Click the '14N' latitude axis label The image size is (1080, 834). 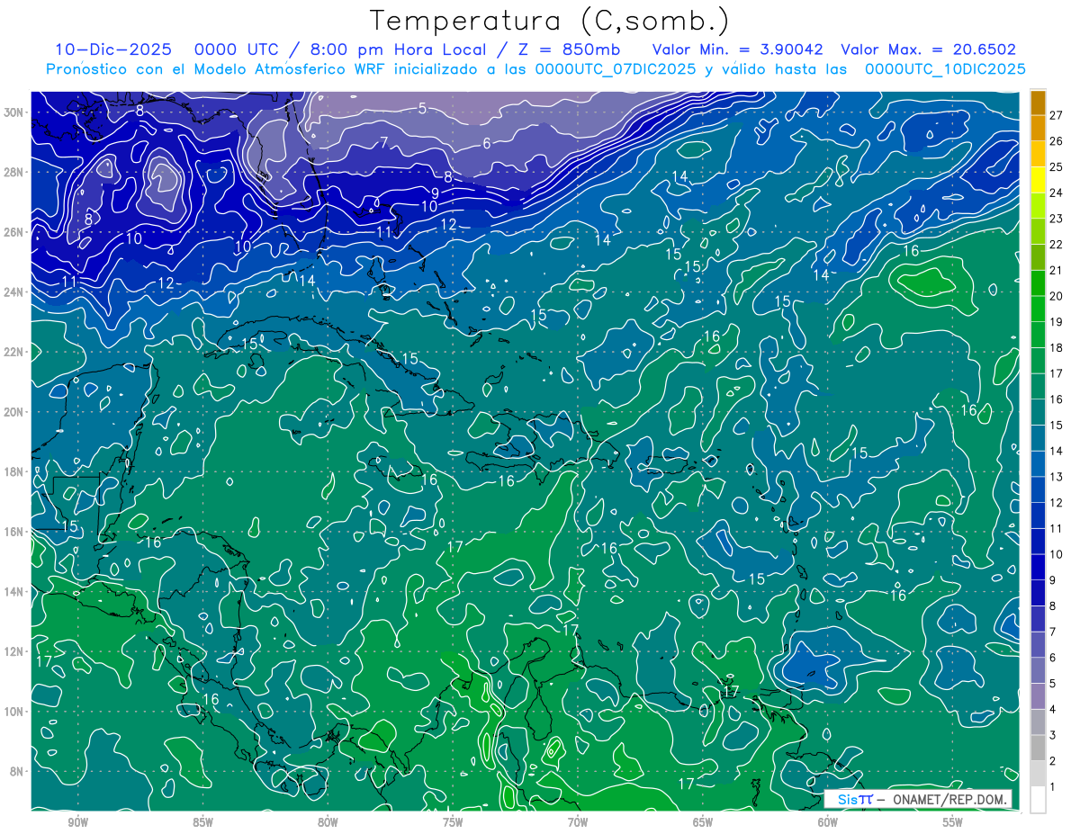[15, 591]
